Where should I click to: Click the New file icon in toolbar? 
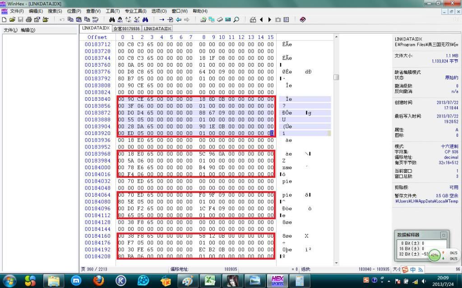[4, 20]
